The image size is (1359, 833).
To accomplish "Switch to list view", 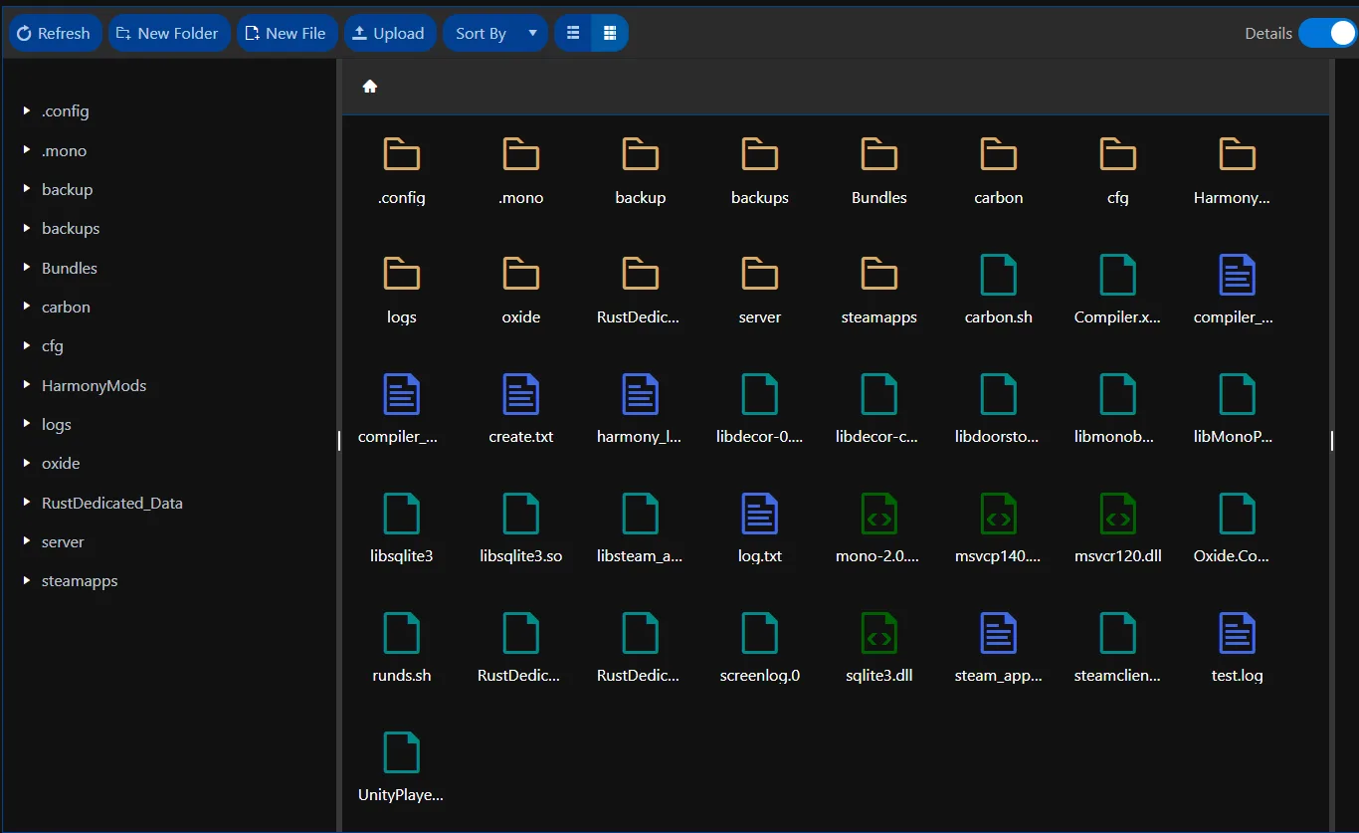I will (x=573, y=33).
